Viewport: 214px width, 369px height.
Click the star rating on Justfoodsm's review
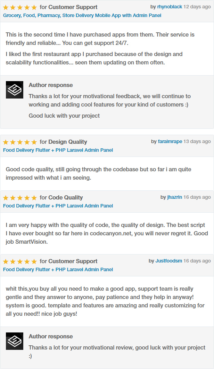20,261
